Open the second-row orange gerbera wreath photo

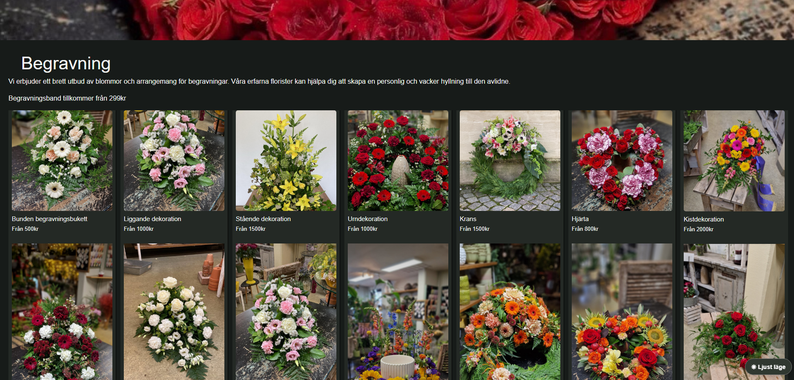point(510,312)
